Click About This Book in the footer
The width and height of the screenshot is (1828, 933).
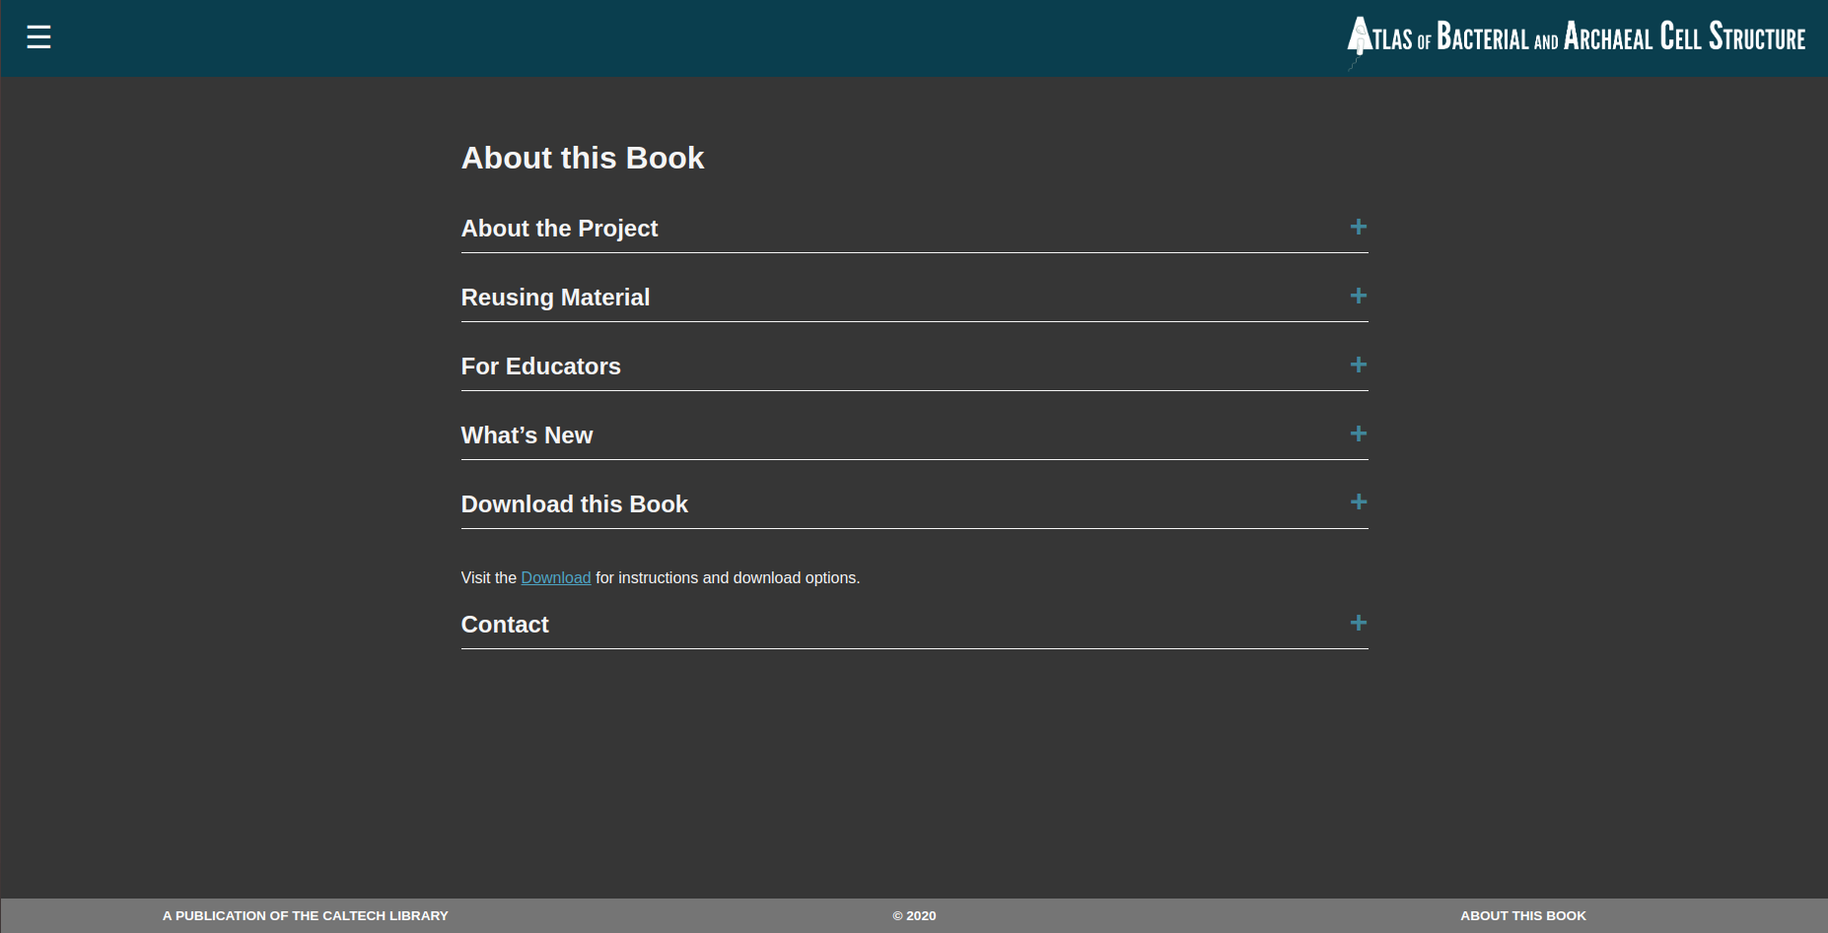[x=1522, y=915]
